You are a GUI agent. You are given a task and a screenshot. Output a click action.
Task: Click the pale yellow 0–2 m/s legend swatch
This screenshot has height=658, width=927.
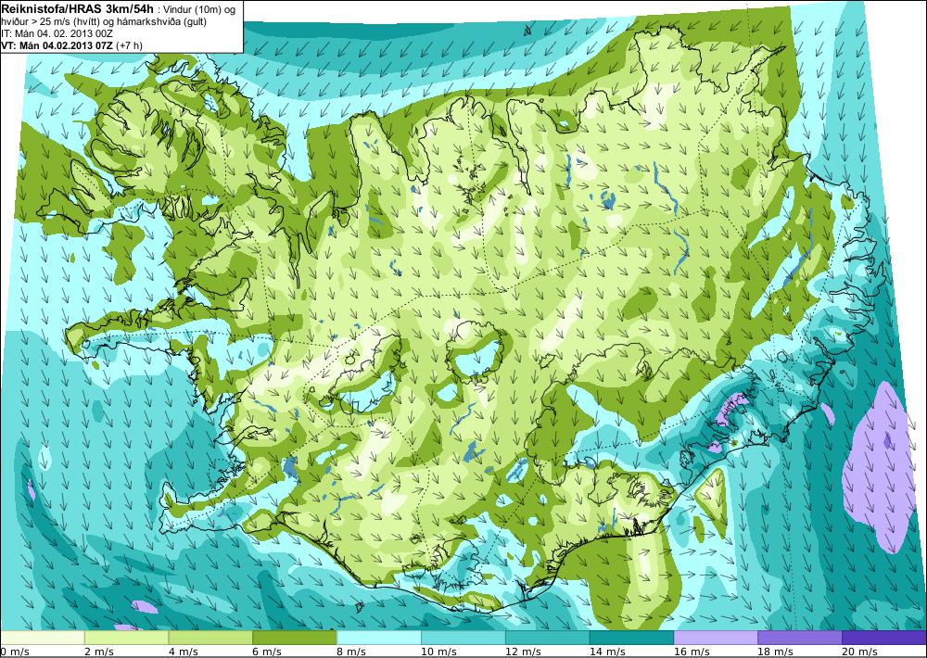pos(43,638)
